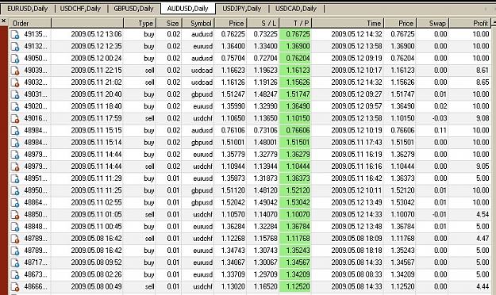Click close time 2009.05.11 17:43
The height and width of the screenshot is (295, 496).
[x=356, y=142]
